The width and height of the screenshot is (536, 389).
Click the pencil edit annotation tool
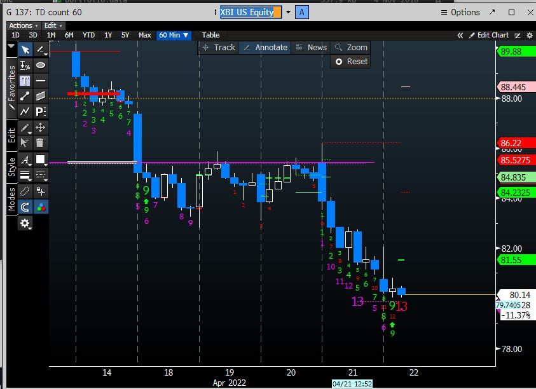(x=25, y=128)
